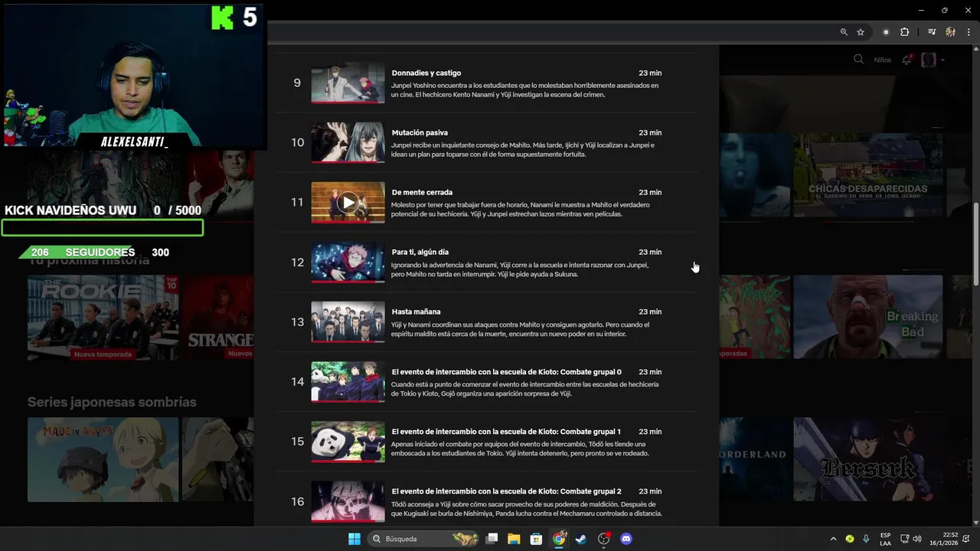The width and height of the screenshot is (980, 551).
Task: Open Chrome three-dot menu
Action: (x=969, y=32)
